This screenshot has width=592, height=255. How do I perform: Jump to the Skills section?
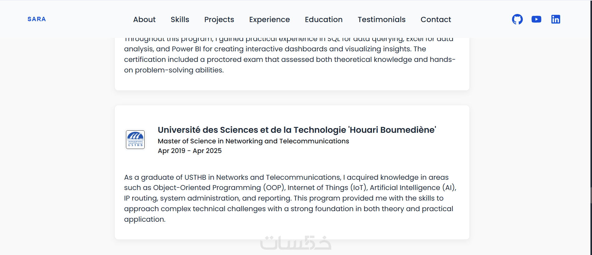[180, 20]
